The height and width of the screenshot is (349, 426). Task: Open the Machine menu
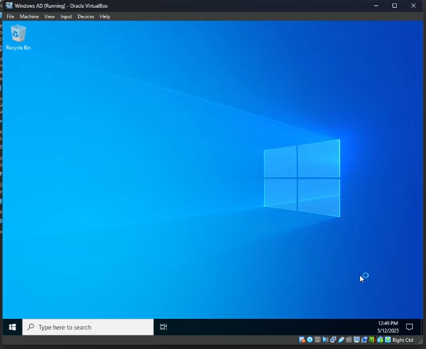pos(29,16)
